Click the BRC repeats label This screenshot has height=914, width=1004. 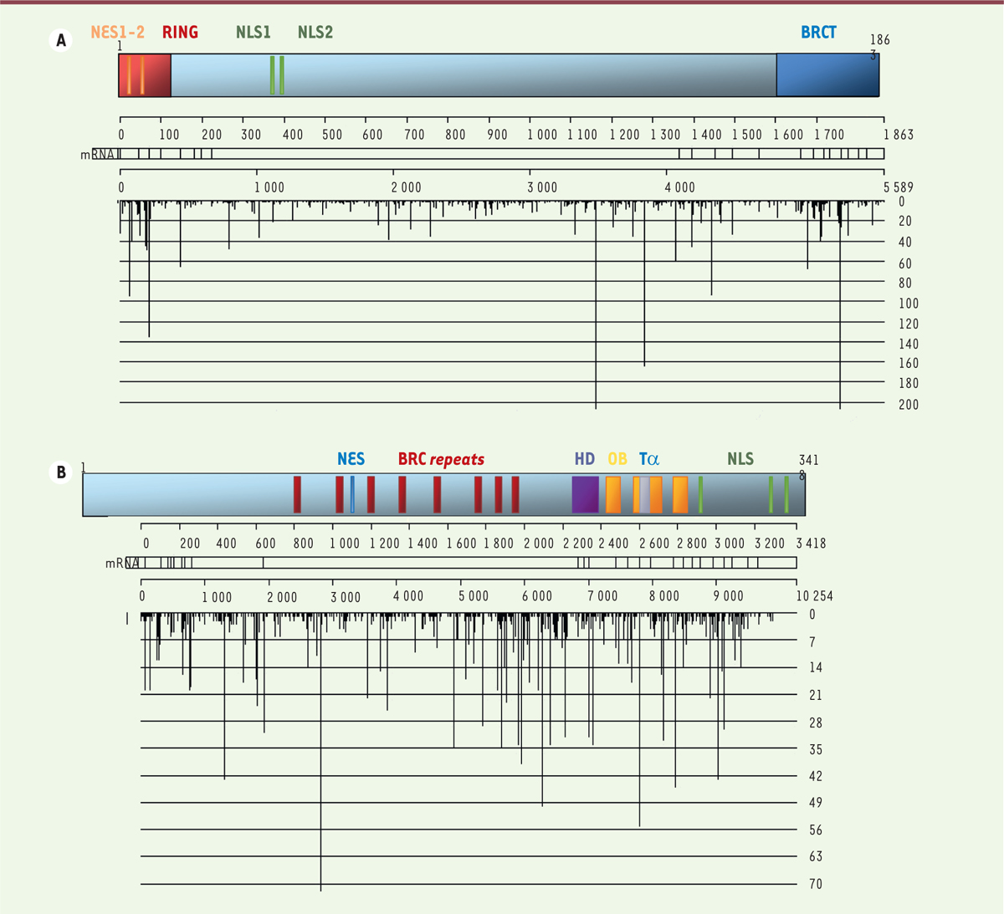click(441, 459)
